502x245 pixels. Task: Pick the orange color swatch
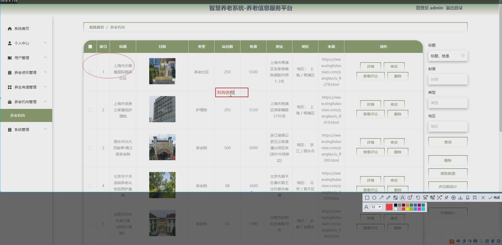[x=407, y=205]
